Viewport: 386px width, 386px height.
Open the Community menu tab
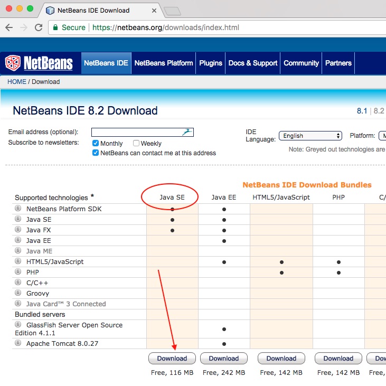pyautogui.click(x=301, y=63)
